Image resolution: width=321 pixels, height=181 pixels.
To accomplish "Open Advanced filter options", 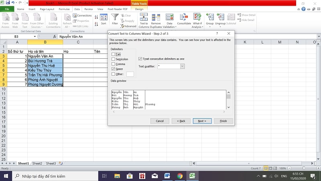I will click(128, 26).
